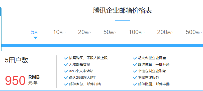Choose the 50用户 tab

[110, 32]
